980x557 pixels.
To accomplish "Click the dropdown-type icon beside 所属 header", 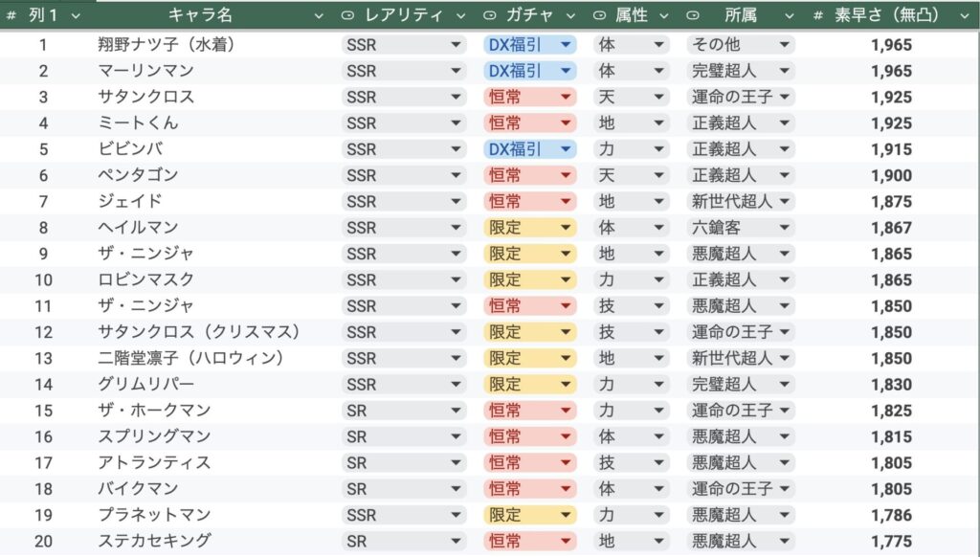I will coord(693,16).
